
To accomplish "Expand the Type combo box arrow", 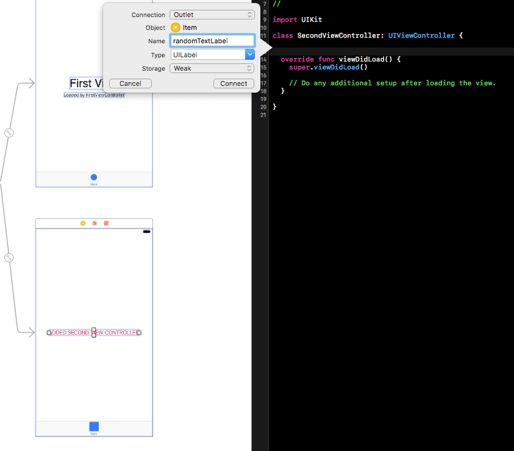I will click(250, 55).
